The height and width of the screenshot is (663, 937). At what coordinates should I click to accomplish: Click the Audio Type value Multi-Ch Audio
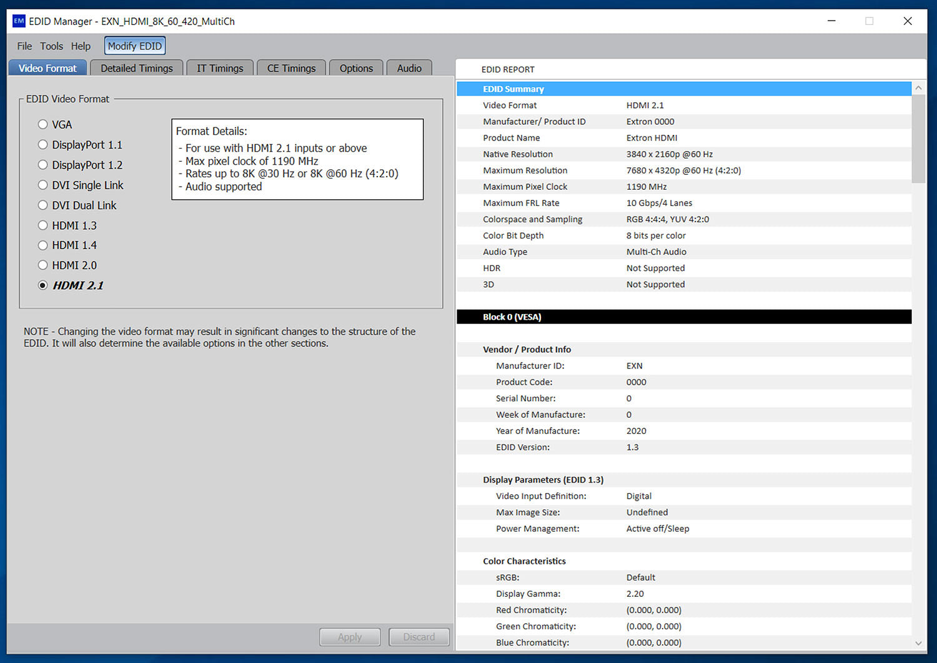coord(657,252)
